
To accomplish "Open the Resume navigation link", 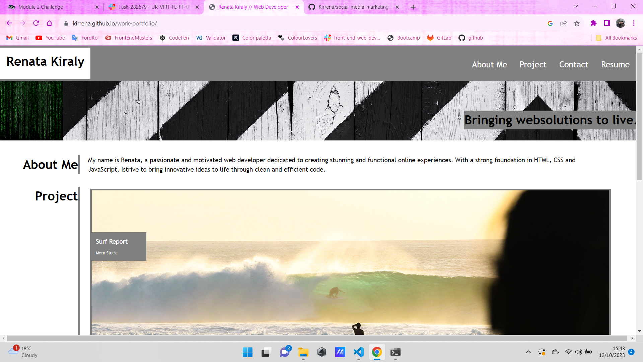I will [615, 64].
